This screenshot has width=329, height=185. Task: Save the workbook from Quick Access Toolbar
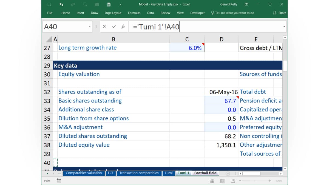[49, 4]
